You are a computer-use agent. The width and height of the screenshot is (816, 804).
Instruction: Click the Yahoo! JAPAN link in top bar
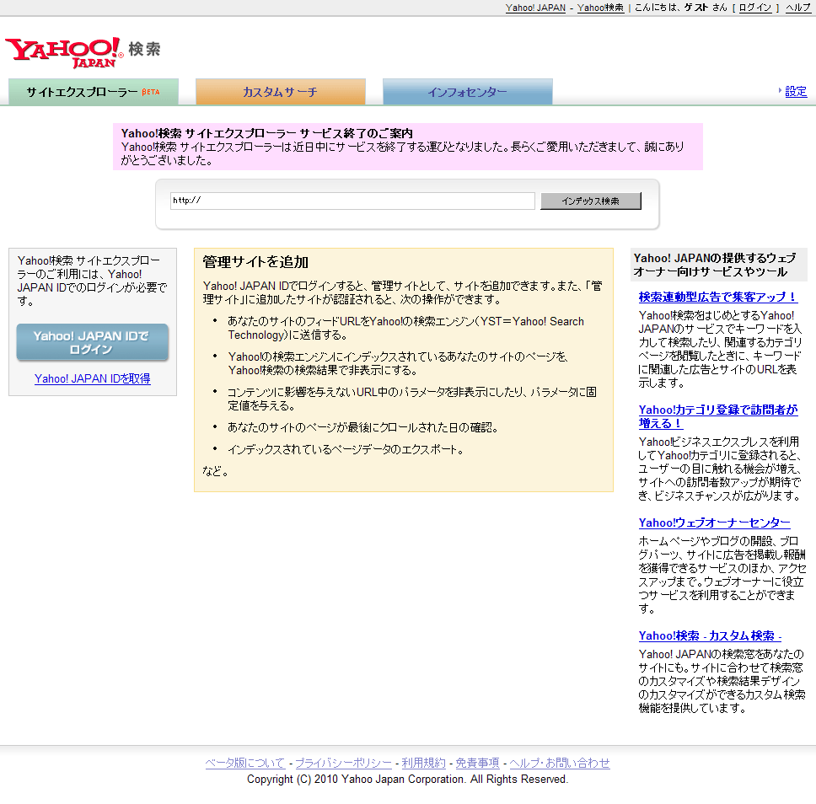click(x=535, y=8)
